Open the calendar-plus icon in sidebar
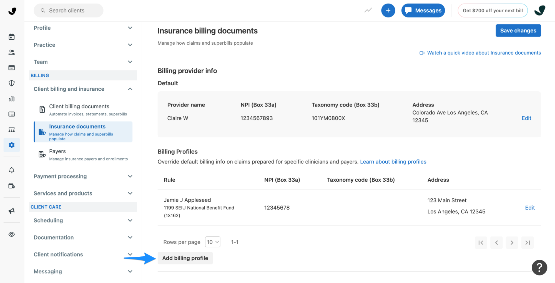This screenshot has height=283, width=555. pos(11,186)
